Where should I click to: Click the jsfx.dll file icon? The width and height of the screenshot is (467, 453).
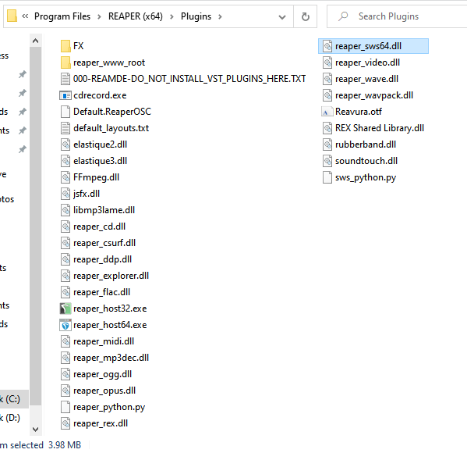65,194
